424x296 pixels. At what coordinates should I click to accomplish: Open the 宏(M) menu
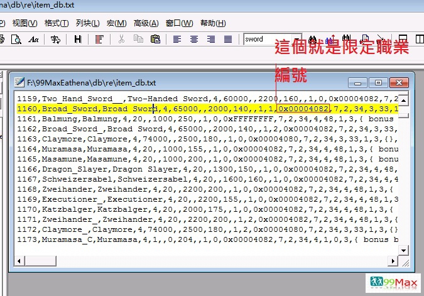(x=116, y=23)
